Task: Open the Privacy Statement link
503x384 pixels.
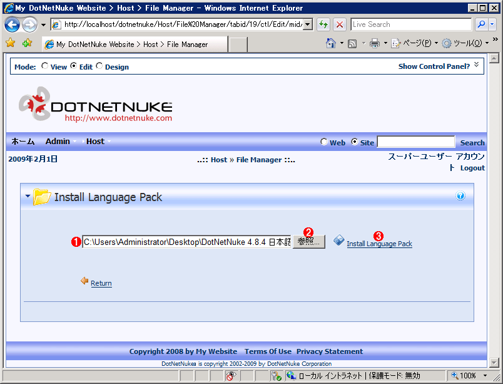Action: pyautogui.click(x=330, y=351)
